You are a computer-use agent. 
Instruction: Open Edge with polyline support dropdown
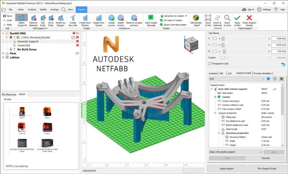tap(261, 152)
